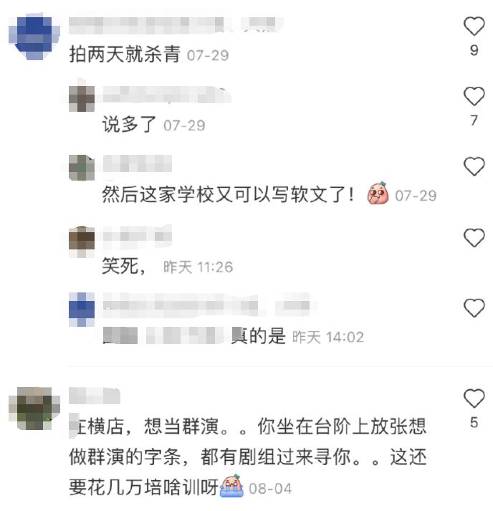The height and width of the screenshot is (511, 493).
Task: Tap comment text '拍两天就杀青'
Action: click(125, 54)
